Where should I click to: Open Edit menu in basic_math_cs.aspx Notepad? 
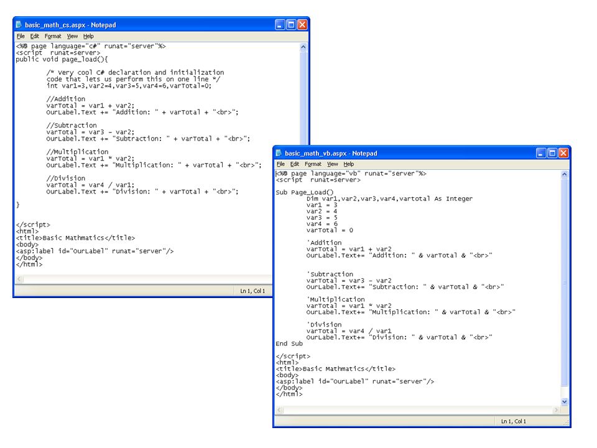[35, 36]
